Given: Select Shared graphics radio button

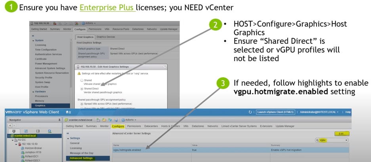Looking at the screenshot, I should (82, 81).
